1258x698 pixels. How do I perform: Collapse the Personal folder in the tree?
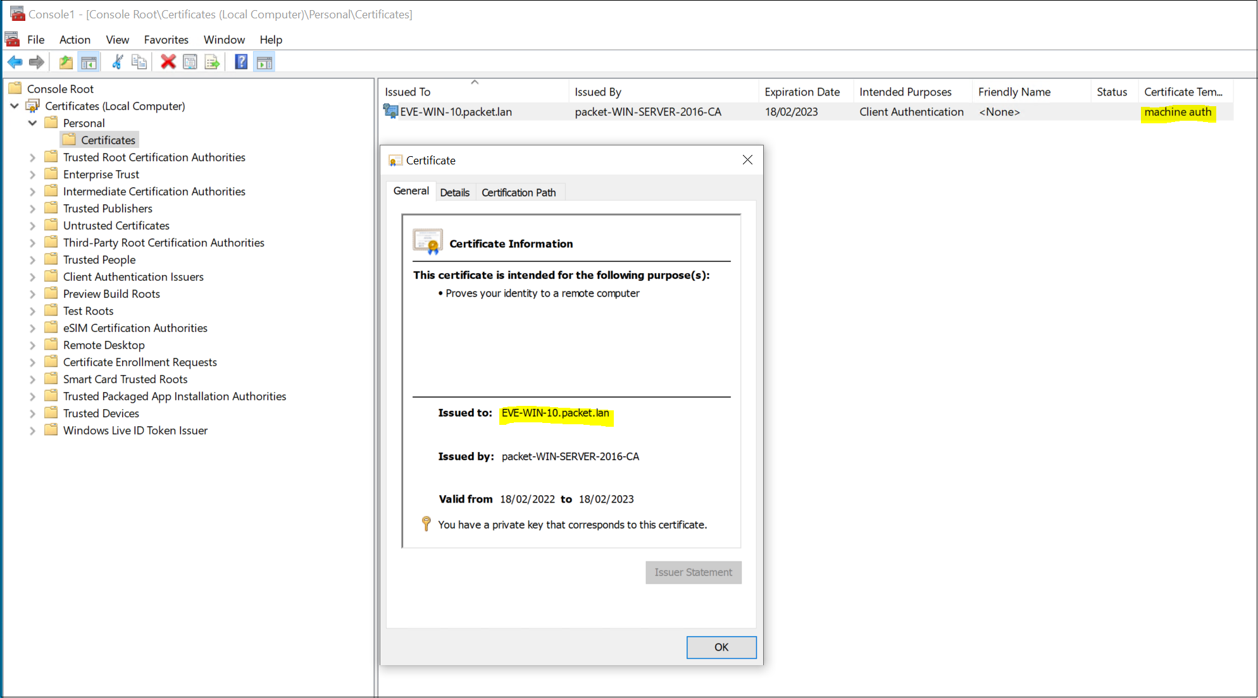[x=32, y=123]
